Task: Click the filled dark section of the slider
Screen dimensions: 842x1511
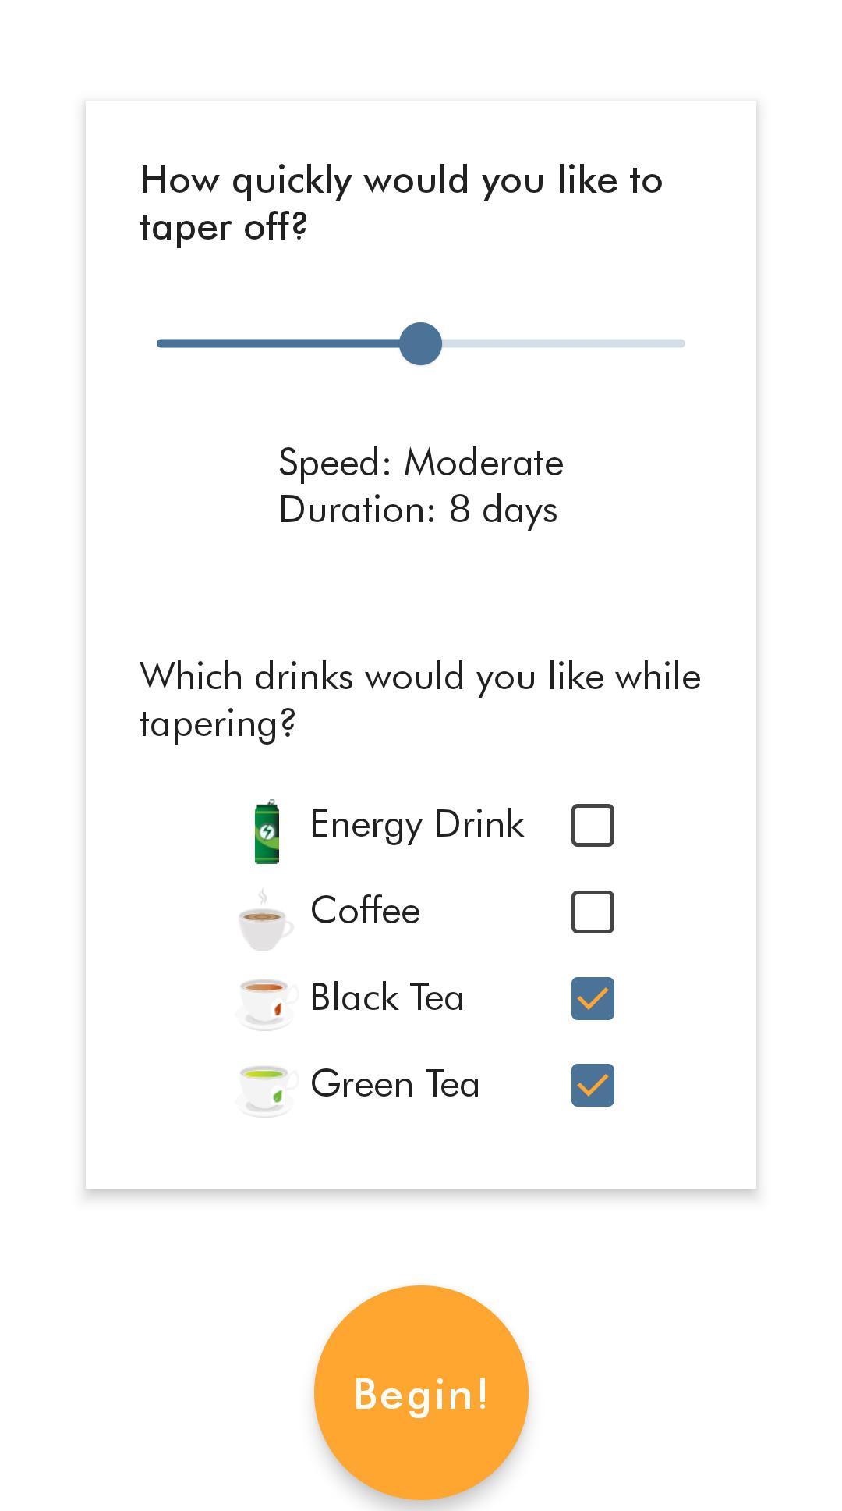Action: [x=278, y=343]
